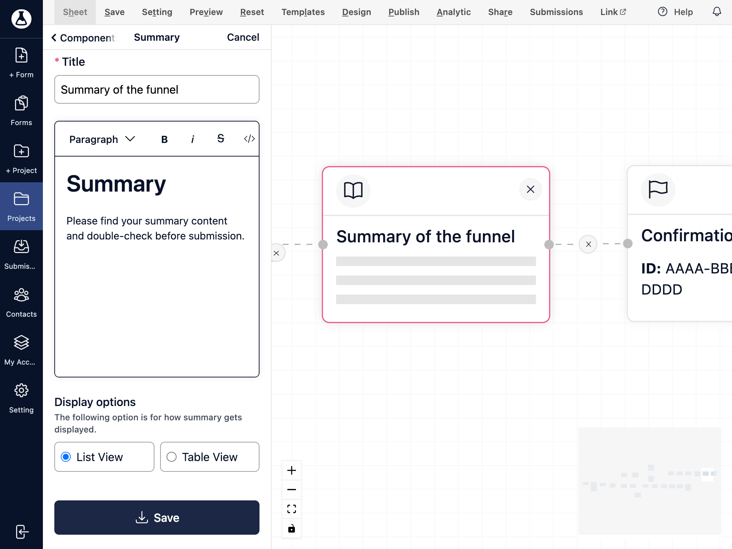
Task: Add a new project via + Project
Action: (21, 159)
